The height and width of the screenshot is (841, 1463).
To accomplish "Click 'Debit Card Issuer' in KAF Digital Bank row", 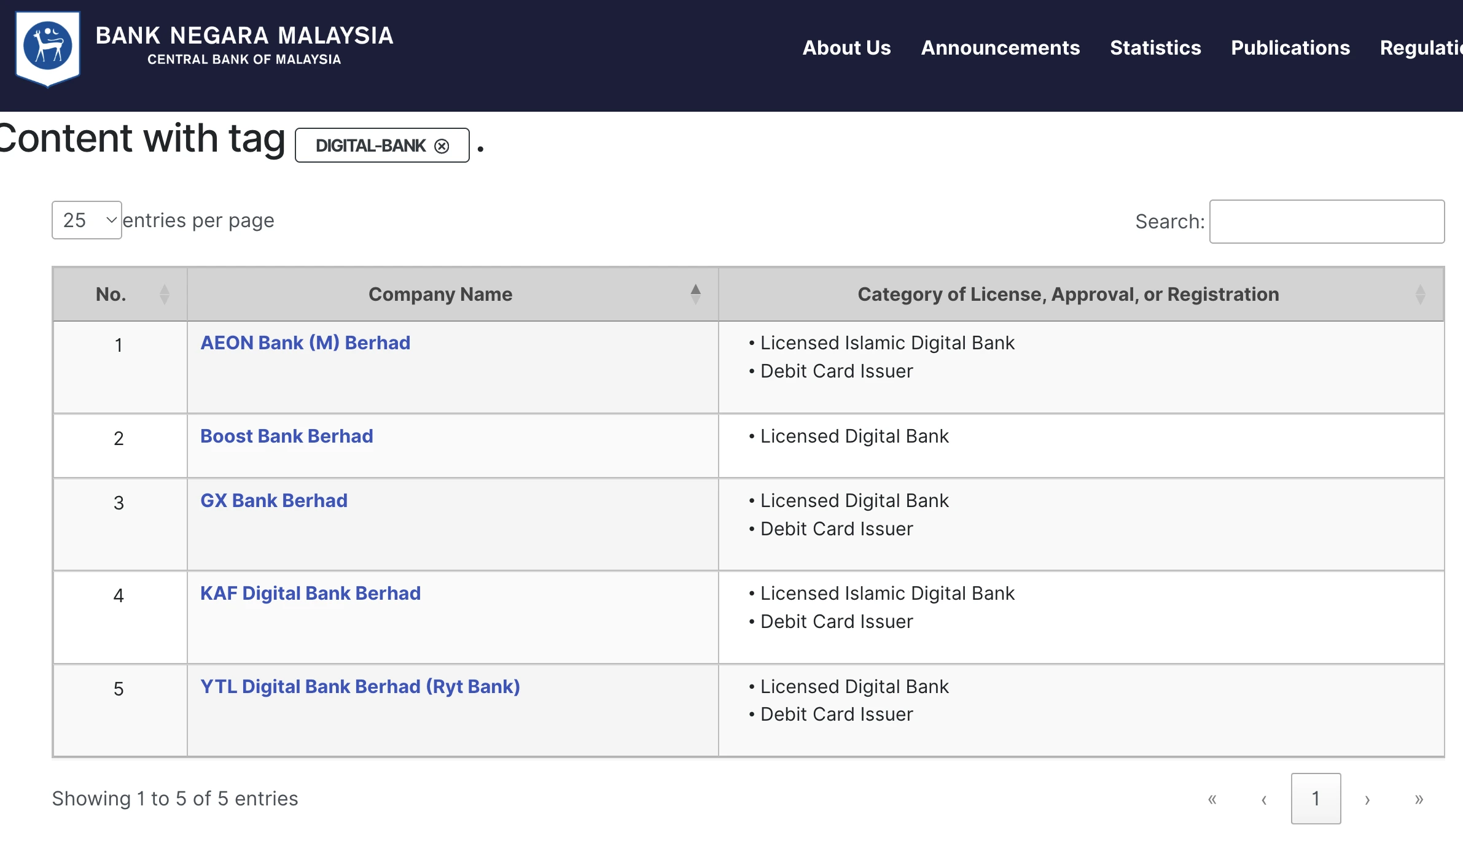I will [837, 621].
